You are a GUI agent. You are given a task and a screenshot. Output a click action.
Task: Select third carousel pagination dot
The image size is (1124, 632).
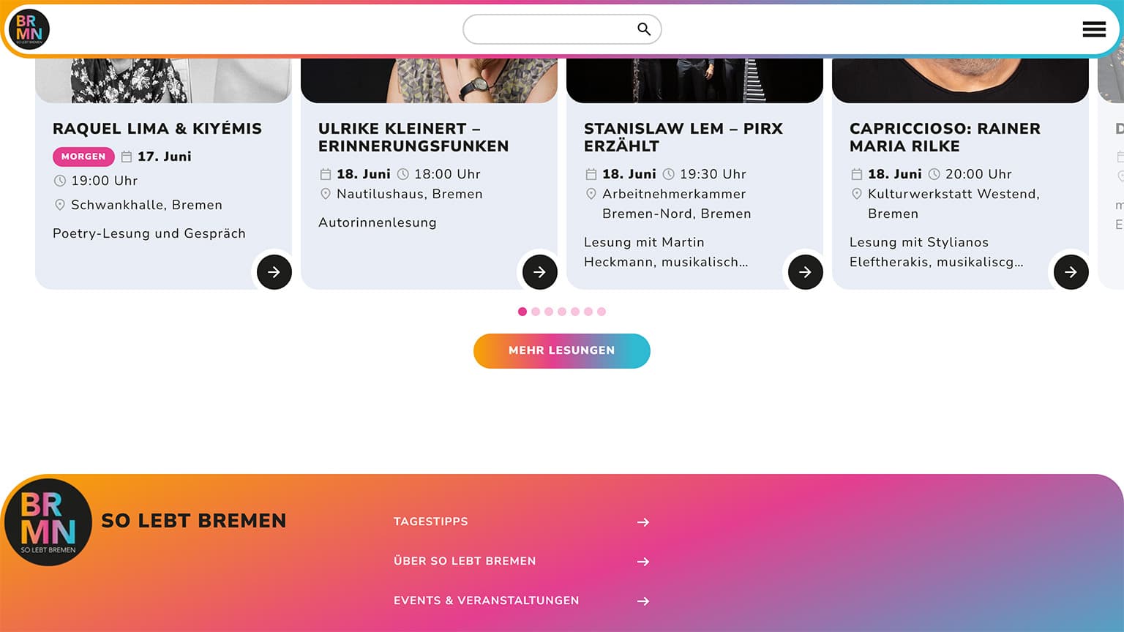[549, 312]
